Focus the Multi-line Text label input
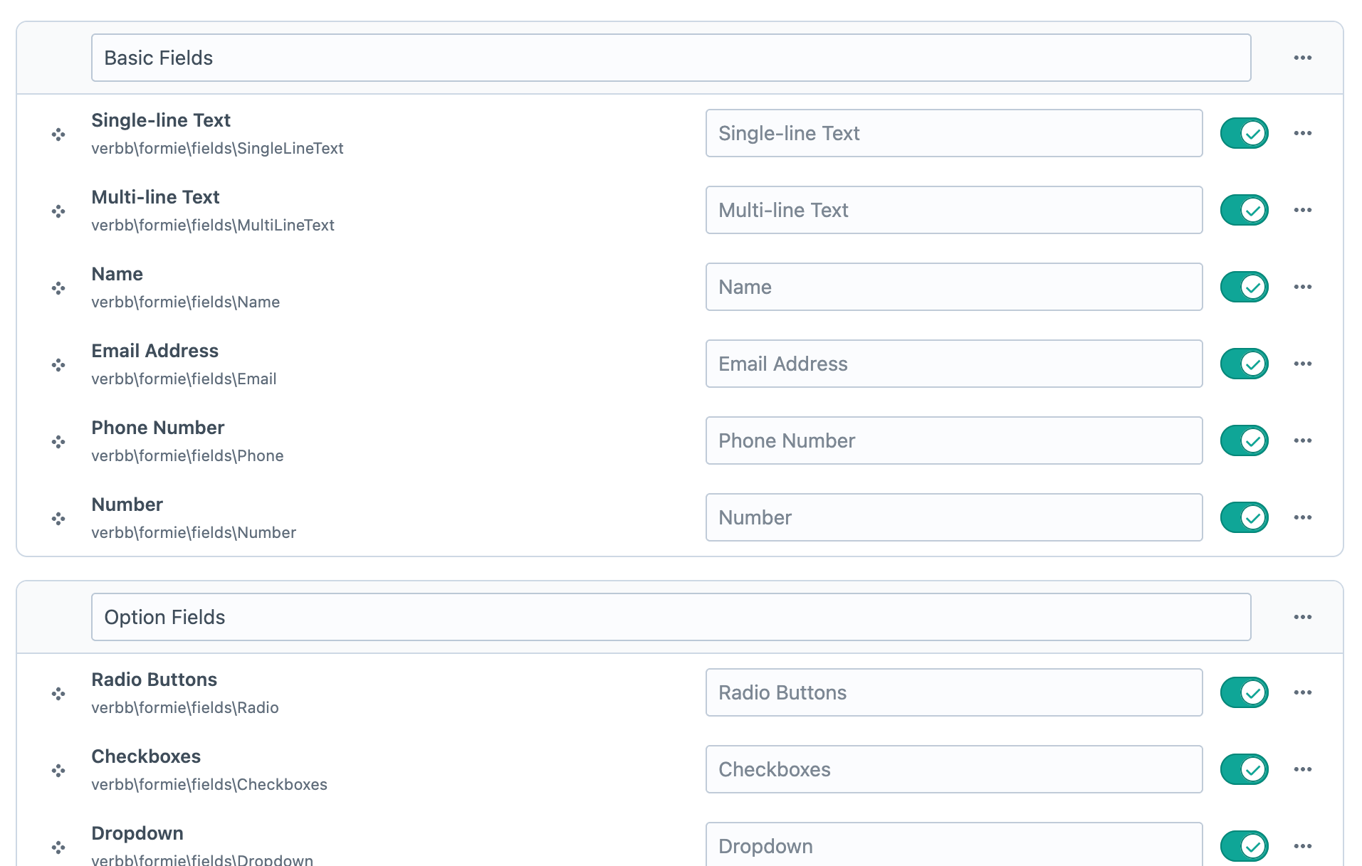 coord(954,210)
